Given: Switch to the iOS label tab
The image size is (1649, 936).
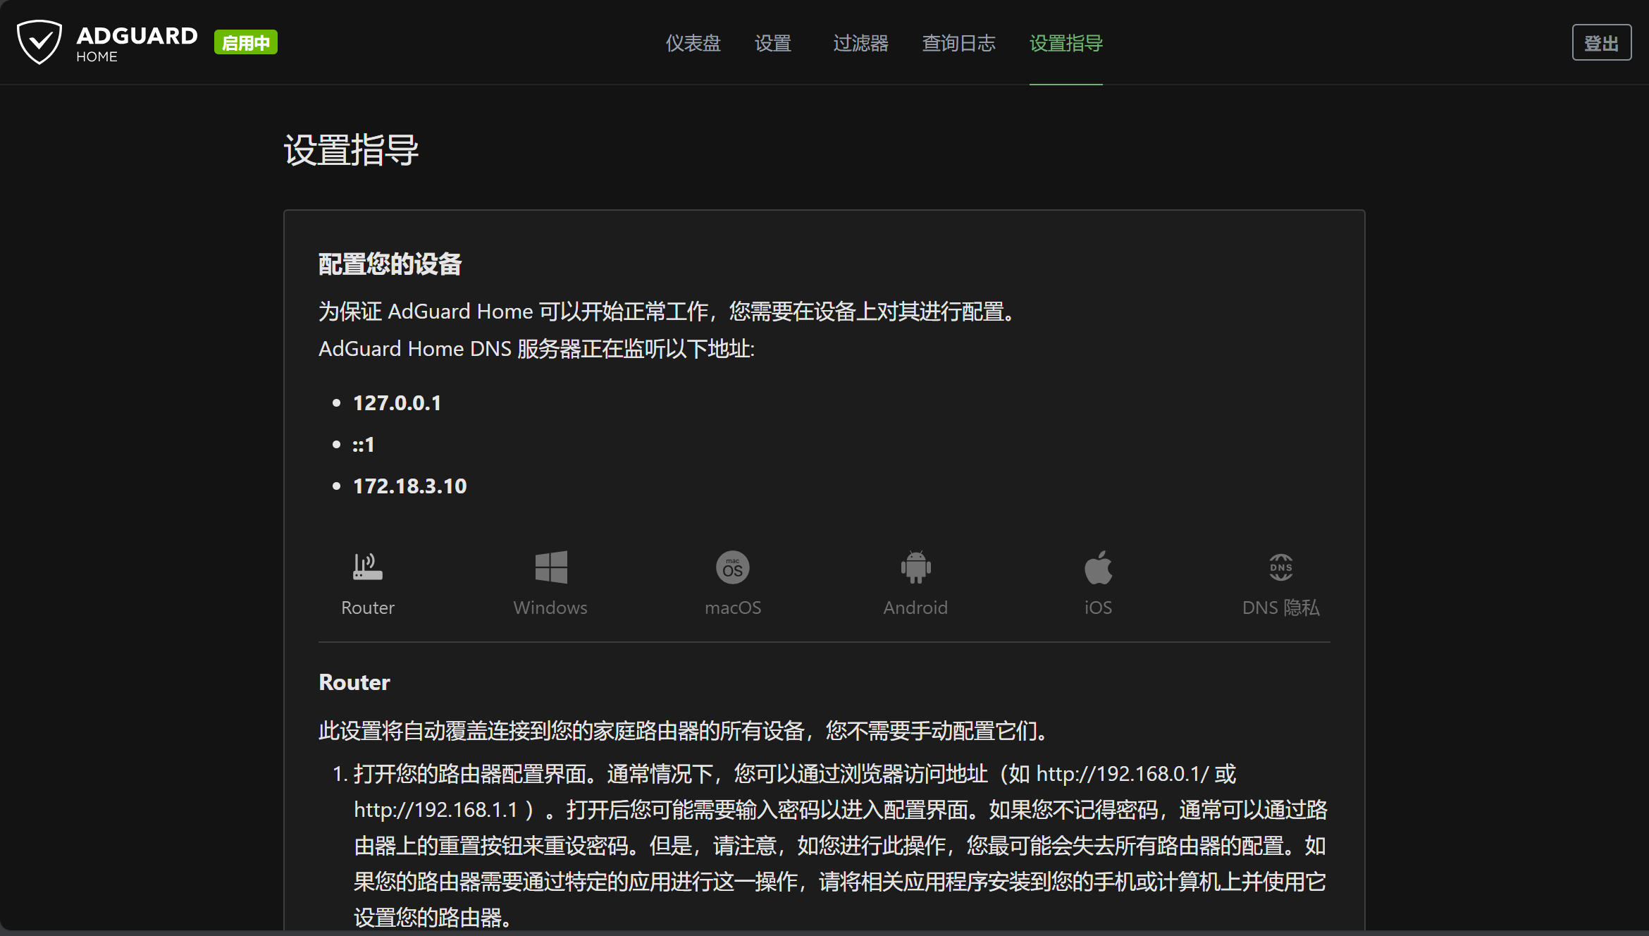Looking at the screenshot, I should click(1098, 608).
